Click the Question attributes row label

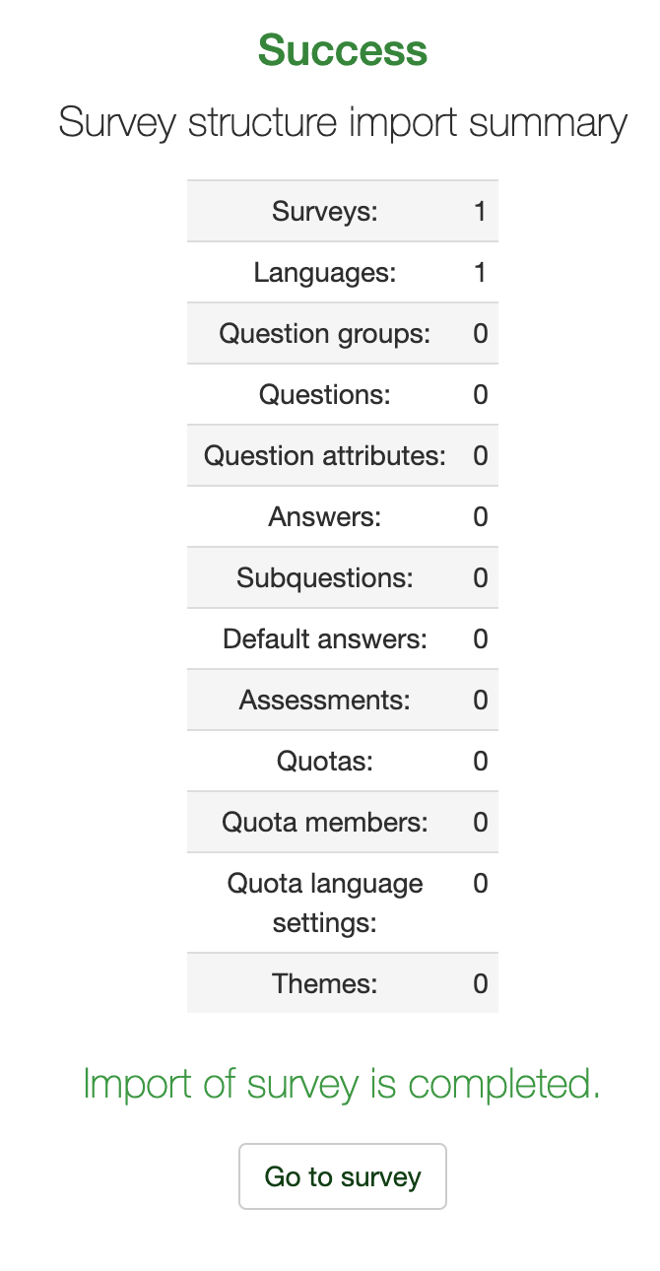pos(325,456)
